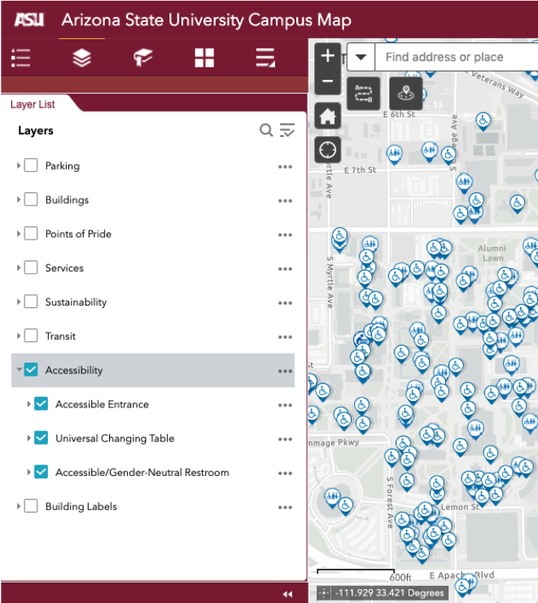Open the Legend list icon

(20, 58)
